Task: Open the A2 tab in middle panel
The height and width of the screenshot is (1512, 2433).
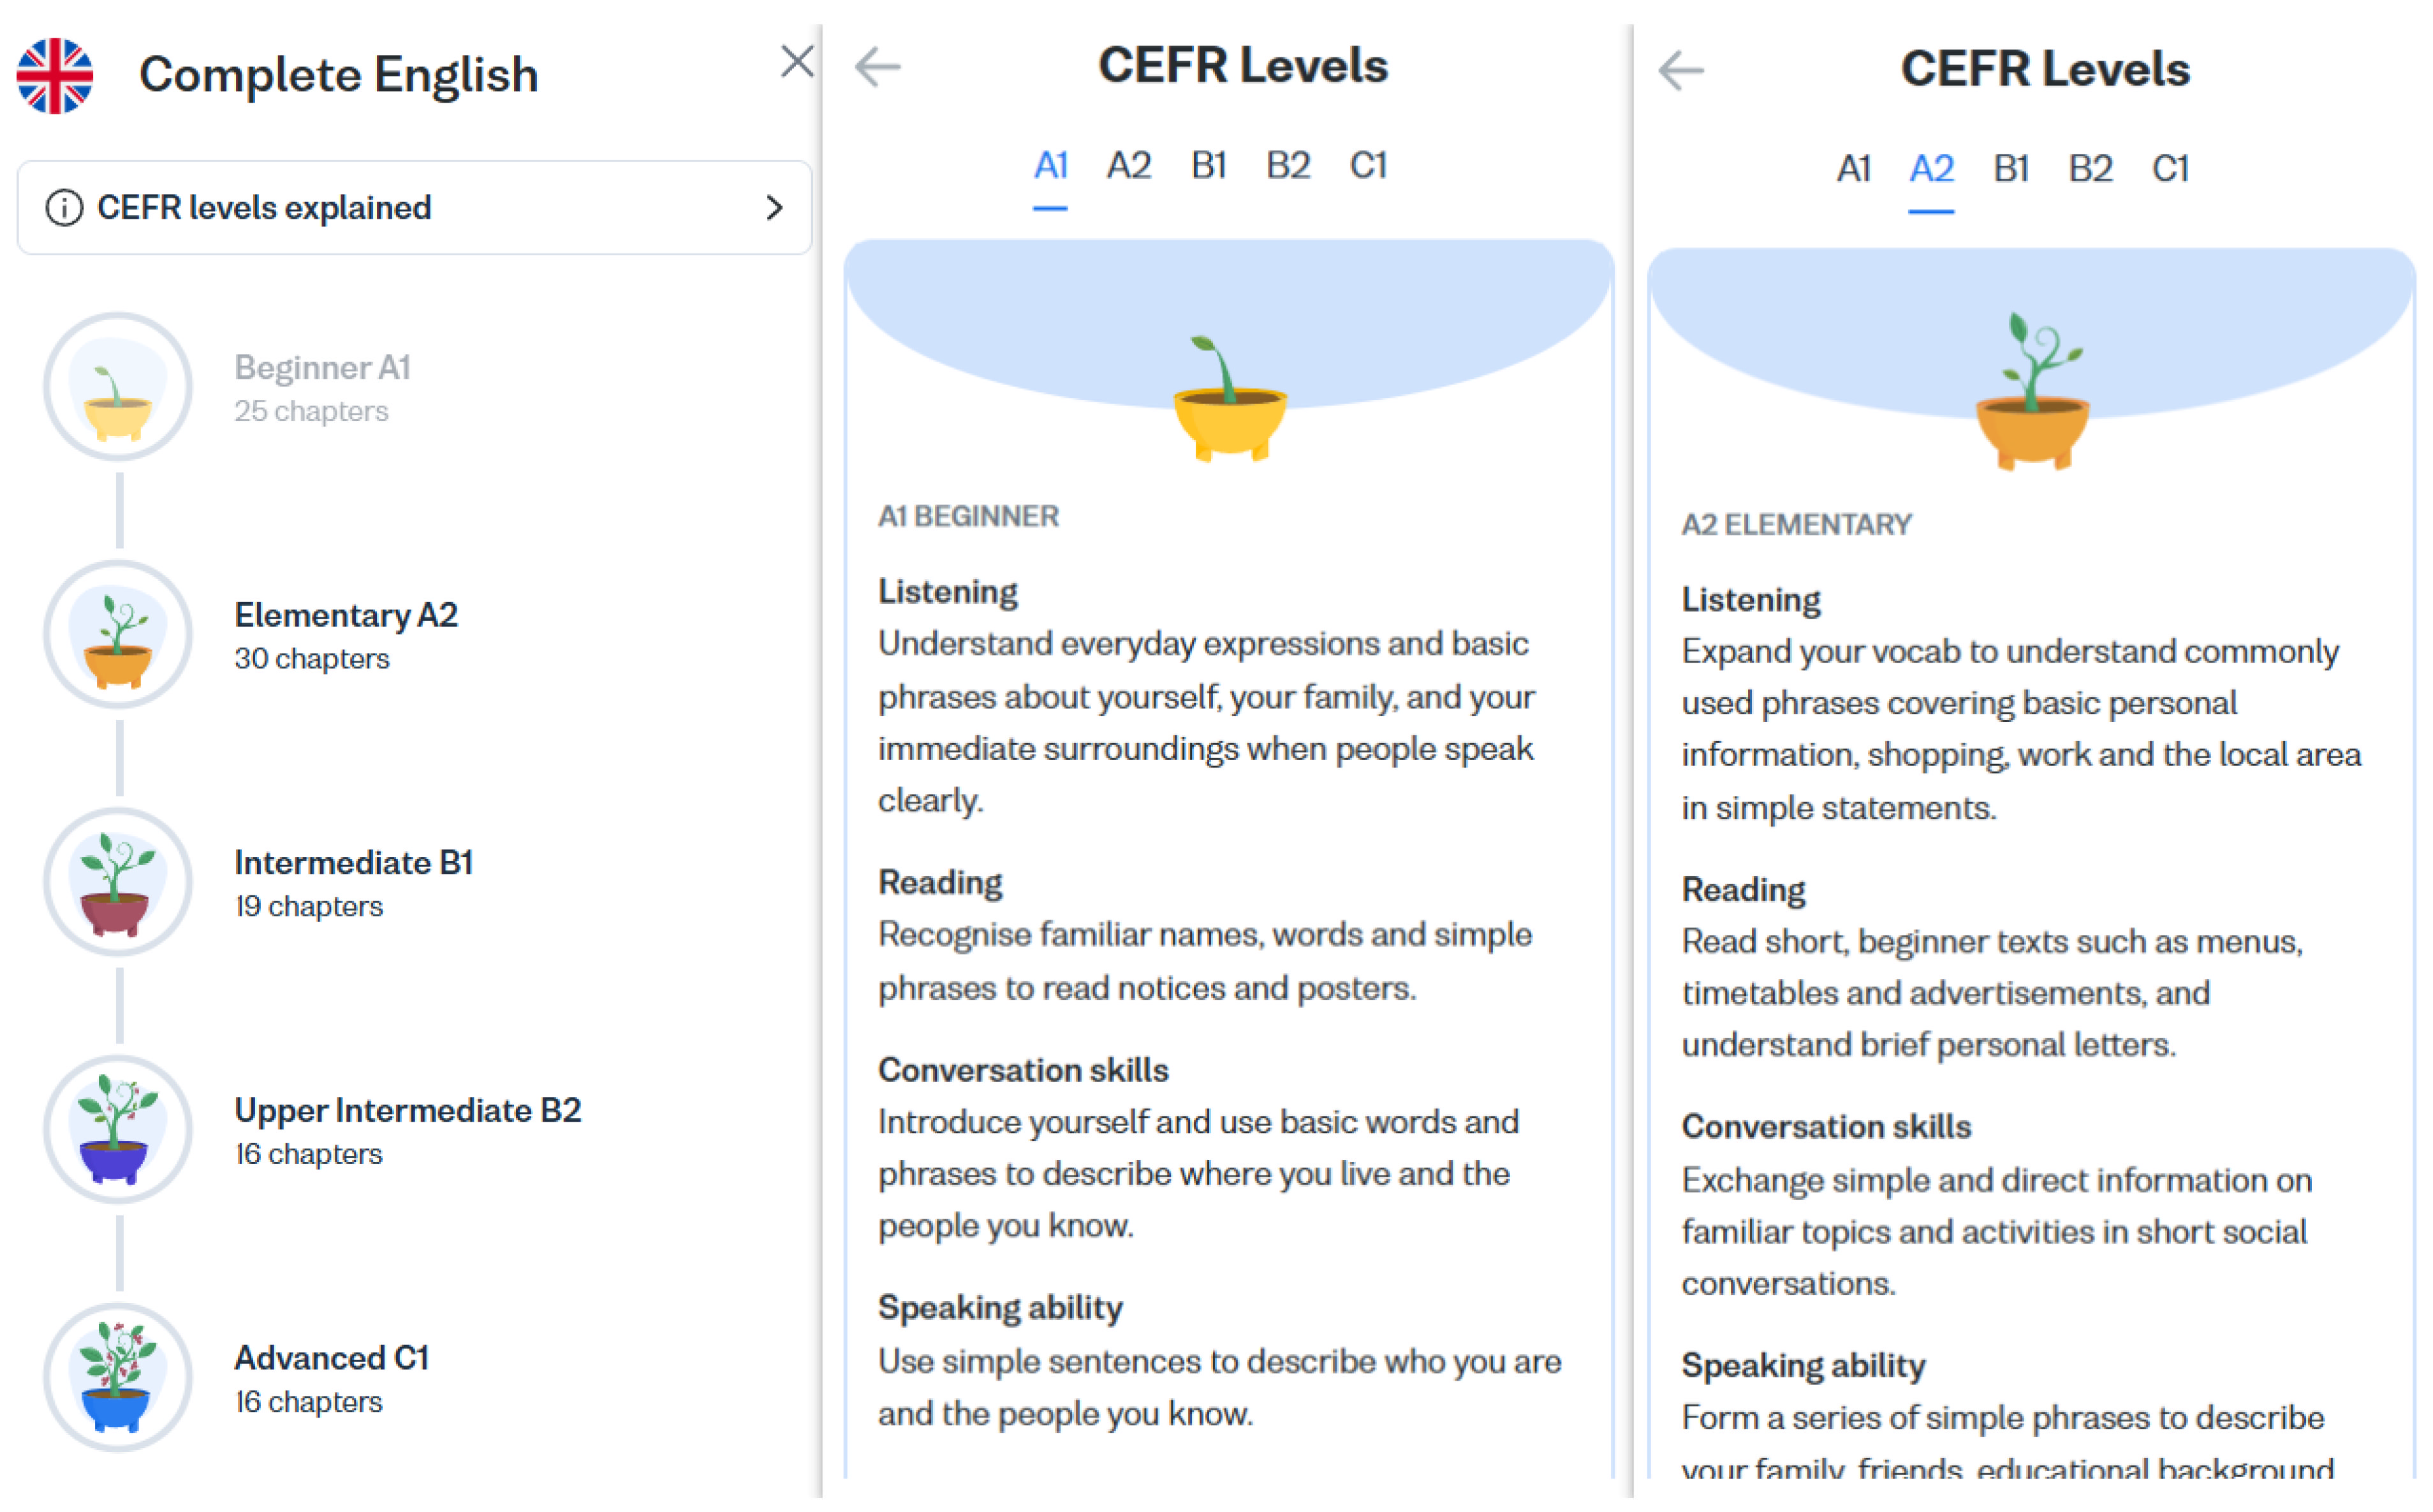Action: [1129, 166]
